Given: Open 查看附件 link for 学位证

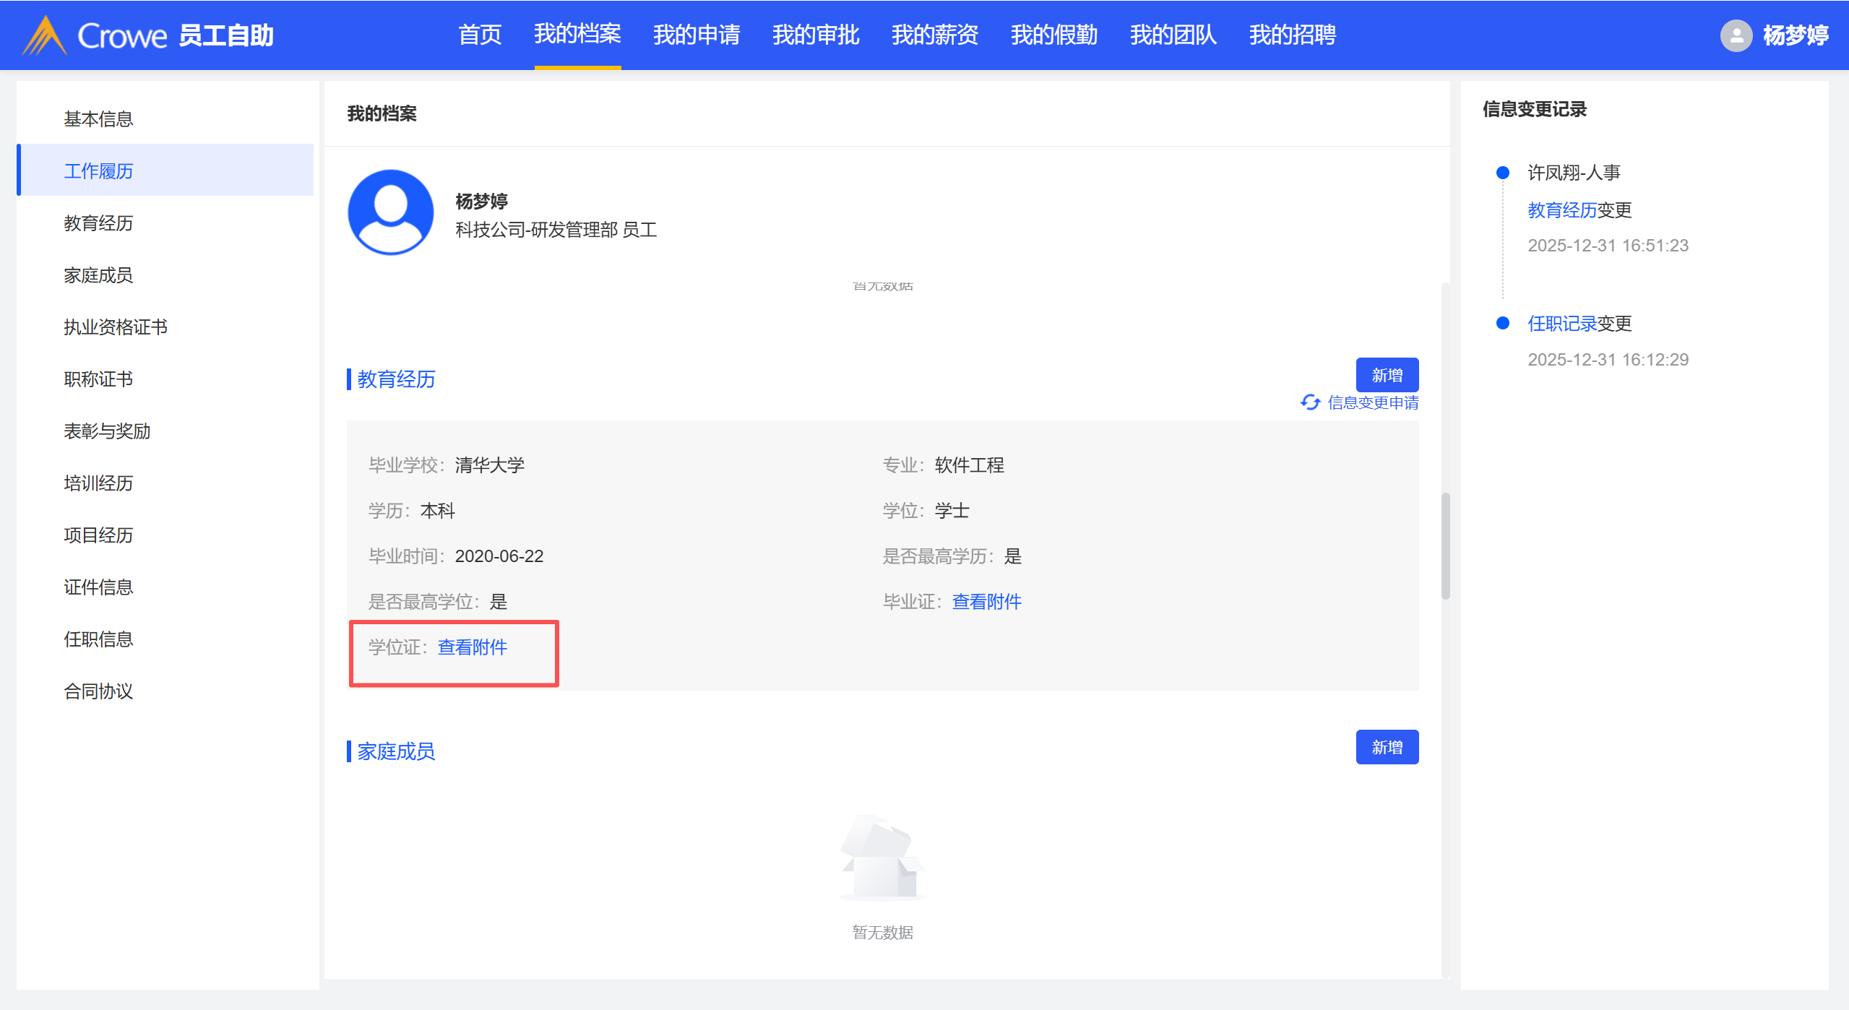Looking at the screenshot, I should click(472, 647).
